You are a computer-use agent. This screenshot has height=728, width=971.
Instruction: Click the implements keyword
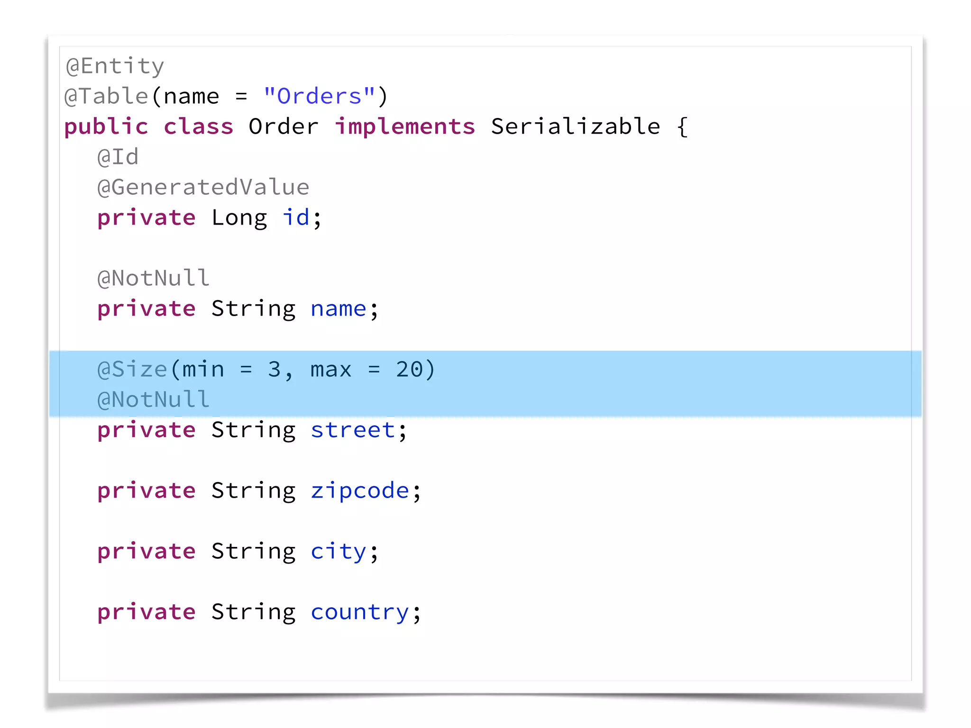(405, 127)
